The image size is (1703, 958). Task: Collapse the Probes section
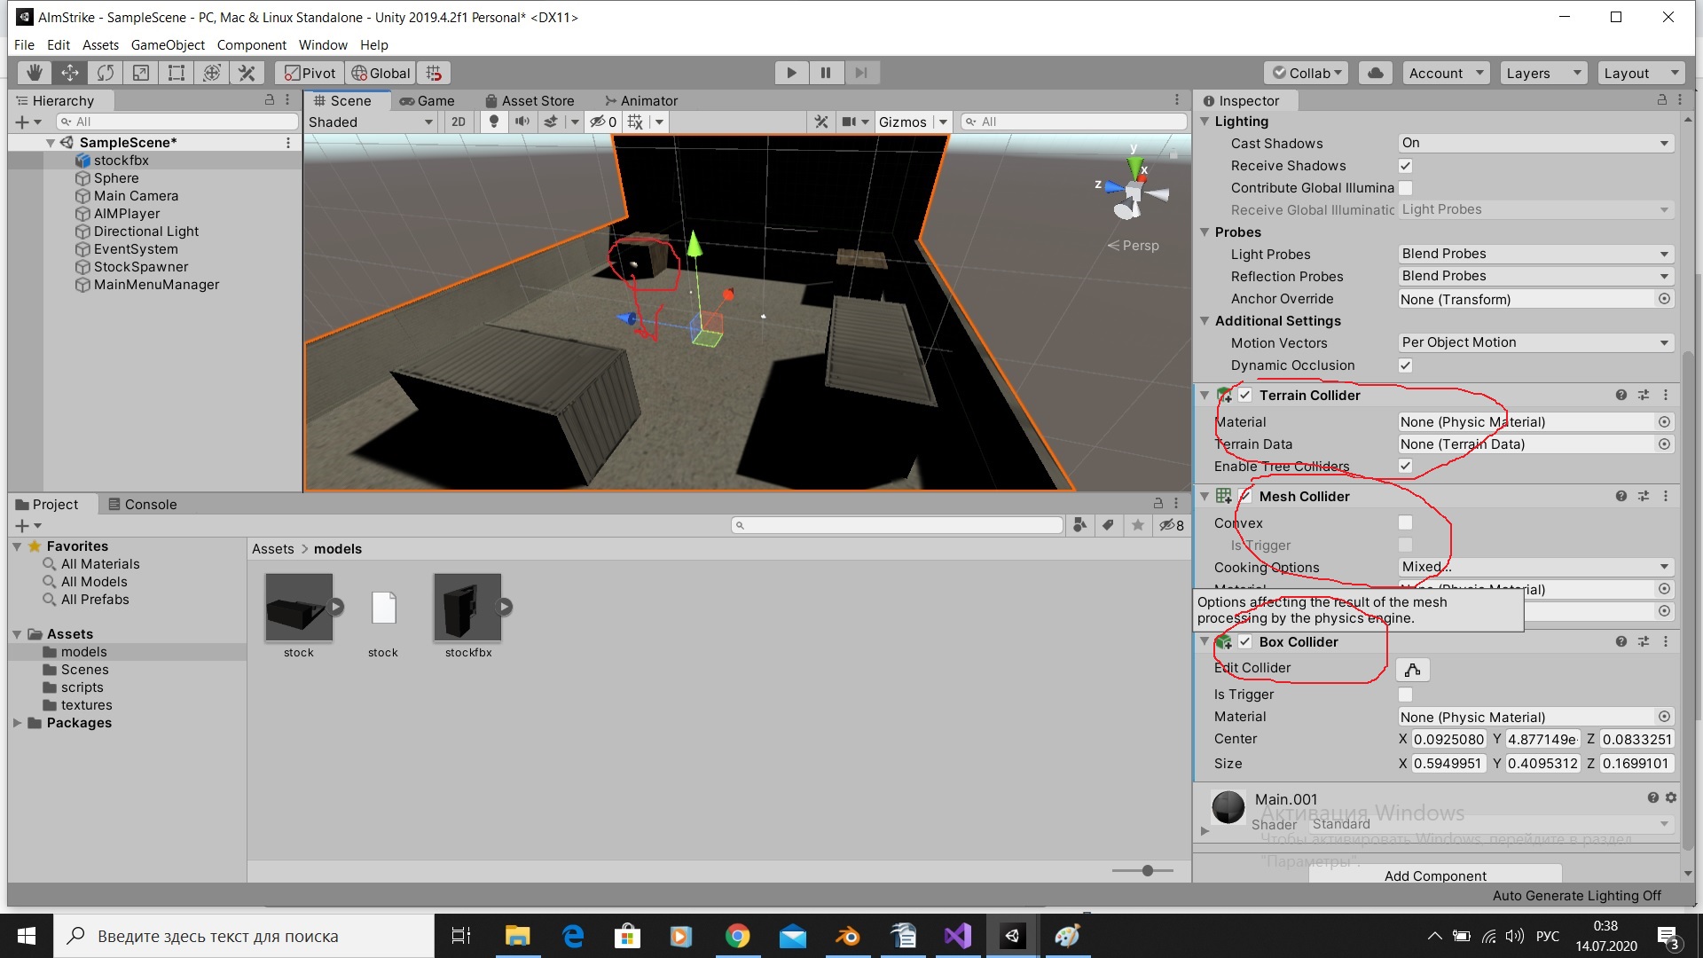click(1205, 232)
